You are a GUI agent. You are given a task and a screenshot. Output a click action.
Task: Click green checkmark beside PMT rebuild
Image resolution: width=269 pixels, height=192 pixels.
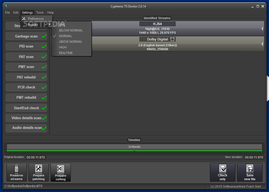point(44,98)
